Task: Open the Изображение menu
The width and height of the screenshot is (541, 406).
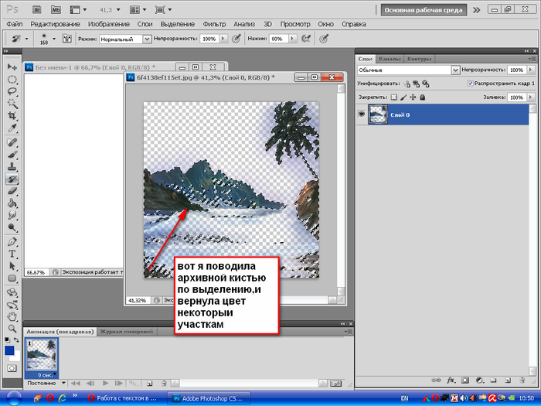Action: 109,24
